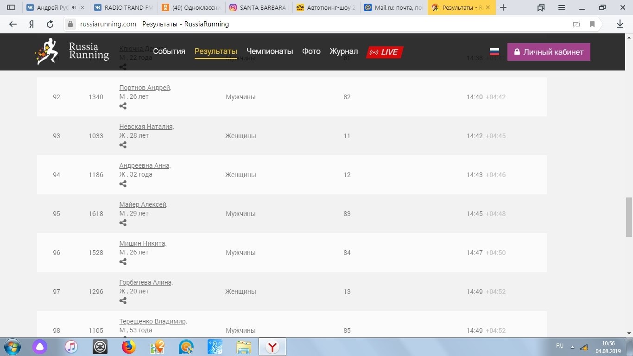
Task: Click bib number 1340
Action: click(x=96, y=97)
